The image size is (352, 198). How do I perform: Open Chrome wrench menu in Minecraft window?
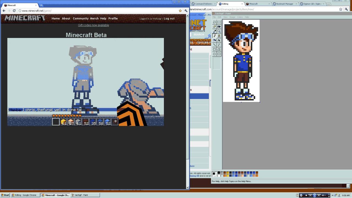(186, 11)
